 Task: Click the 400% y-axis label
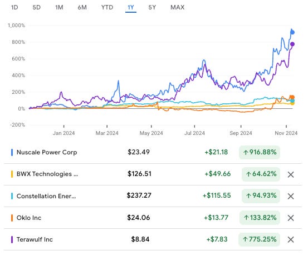[18, 76]
